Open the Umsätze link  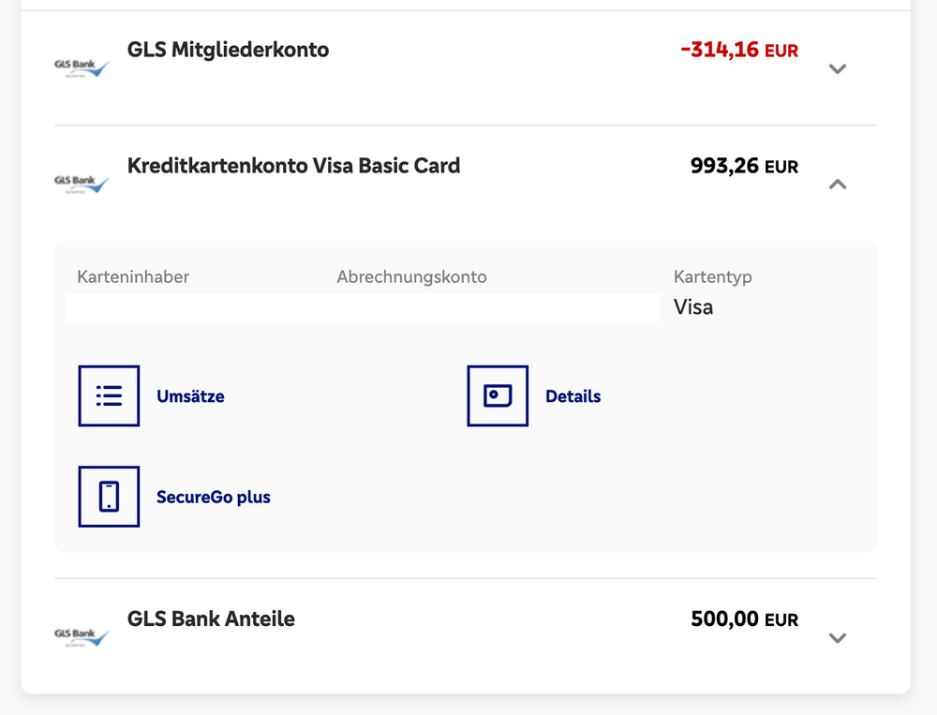coord(191,396)
